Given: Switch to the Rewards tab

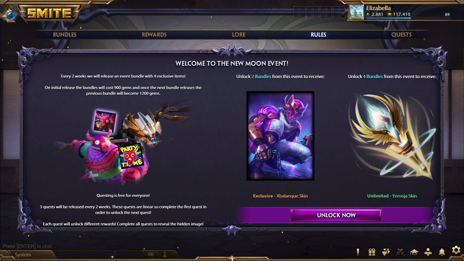Looking at the screenshot, I should pyautogui.click(x=154, y=35).
